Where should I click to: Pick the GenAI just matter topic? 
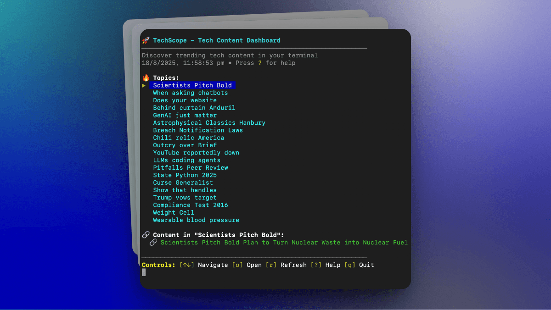tap(185, 115)
